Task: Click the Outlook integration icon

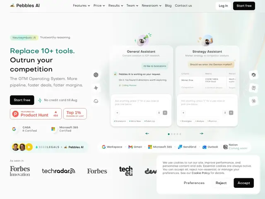Action: (205, 147)
